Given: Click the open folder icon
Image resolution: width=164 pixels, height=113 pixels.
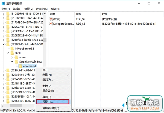Looking at the screenshot, I should pos(16,57).
